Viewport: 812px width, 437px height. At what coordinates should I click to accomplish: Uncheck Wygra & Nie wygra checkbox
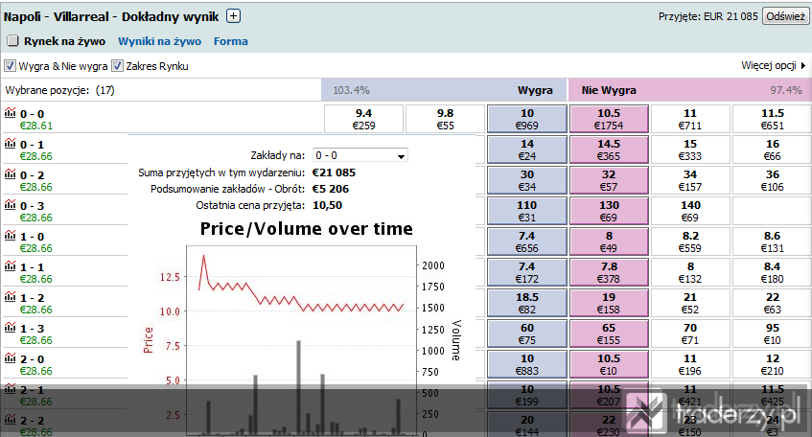(x=10, y=66)
